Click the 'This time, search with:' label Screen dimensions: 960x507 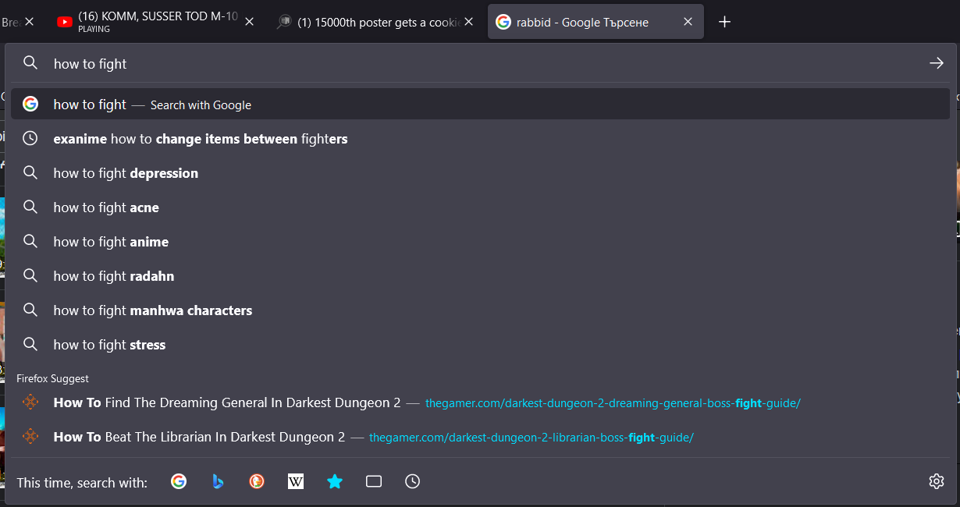tap(82, 483)
